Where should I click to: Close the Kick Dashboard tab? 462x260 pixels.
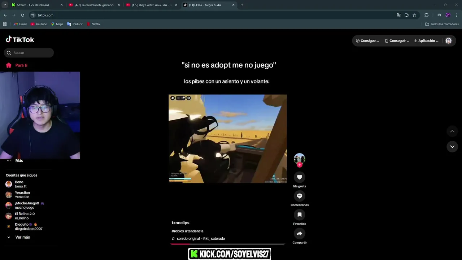(x=61, y=5)
